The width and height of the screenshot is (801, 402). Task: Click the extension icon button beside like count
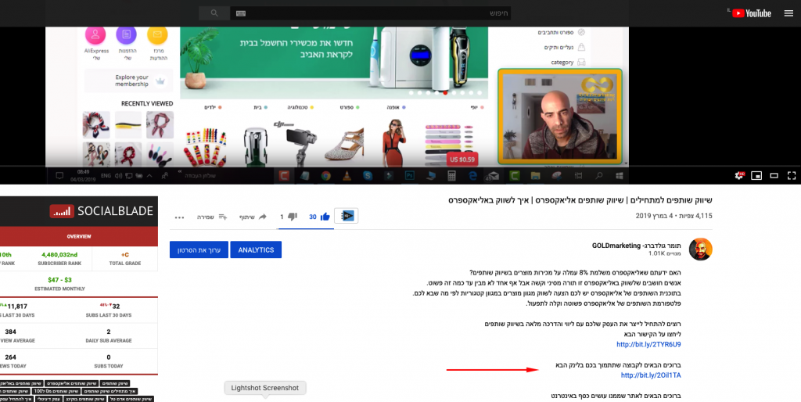[347, 216]
